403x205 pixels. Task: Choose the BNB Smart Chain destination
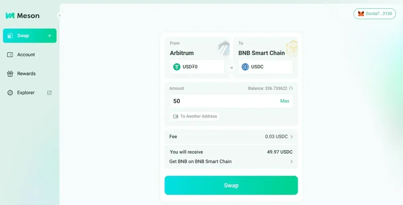coord(261,53)
